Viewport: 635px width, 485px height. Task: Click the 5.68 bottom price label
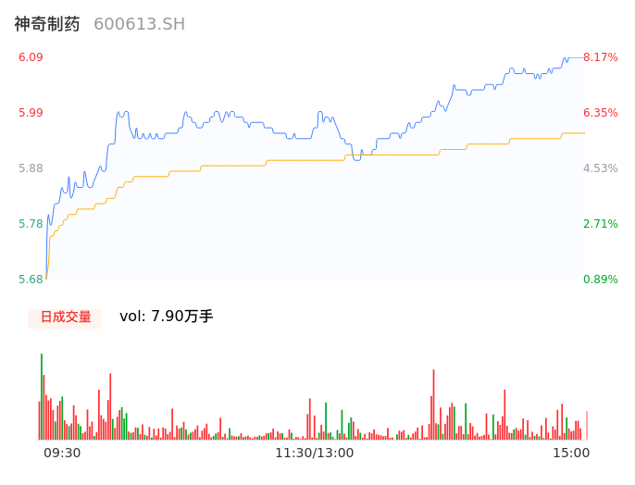[x=31, y=280]
